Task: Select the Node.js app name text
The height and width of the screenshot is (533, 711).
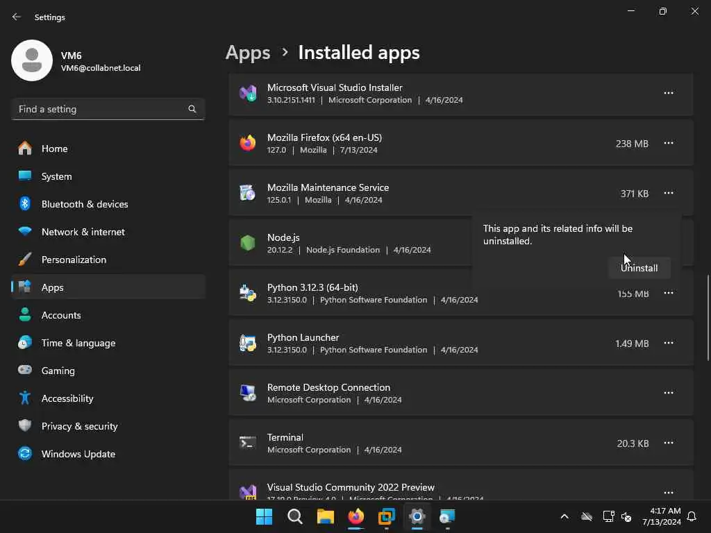Action: pos(283,237)
